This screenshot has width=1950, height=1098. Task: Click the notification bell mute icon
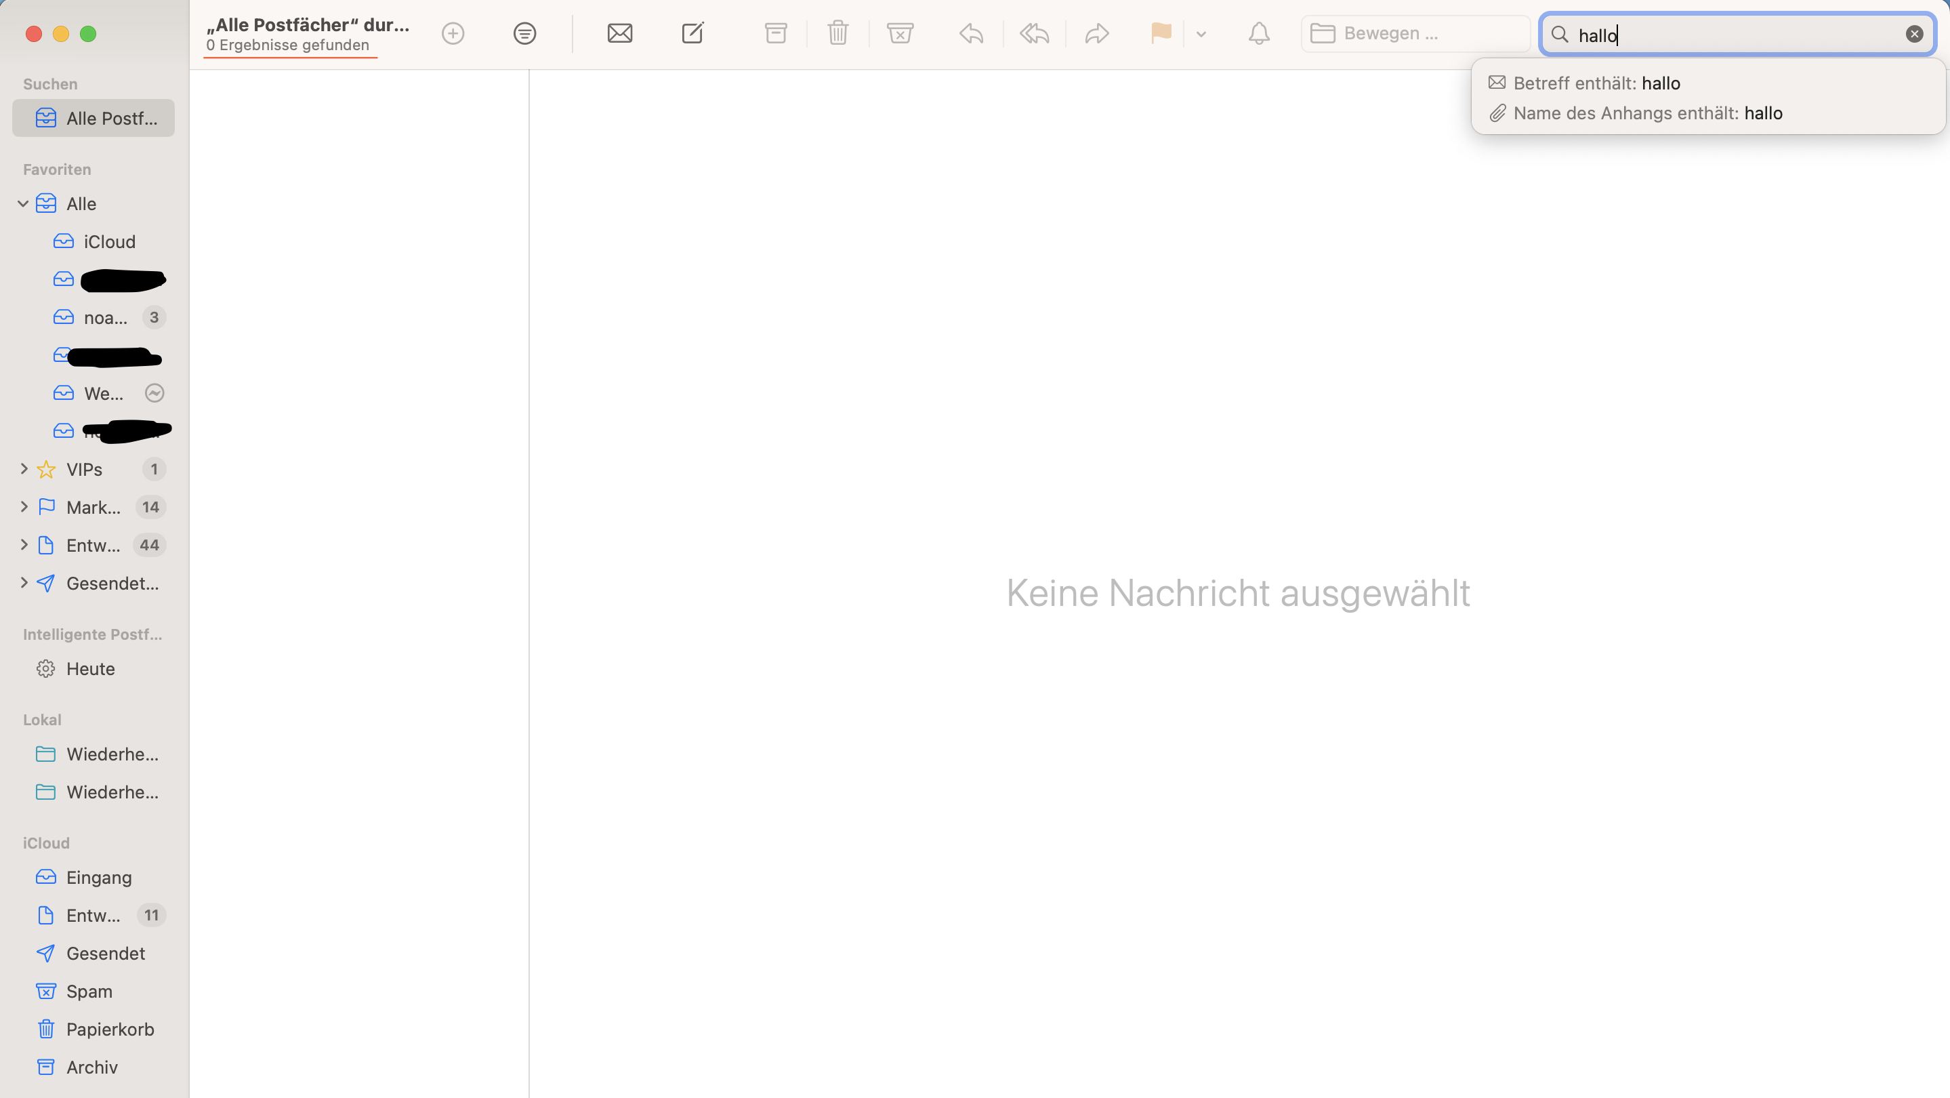click(x=1258, y=33)
